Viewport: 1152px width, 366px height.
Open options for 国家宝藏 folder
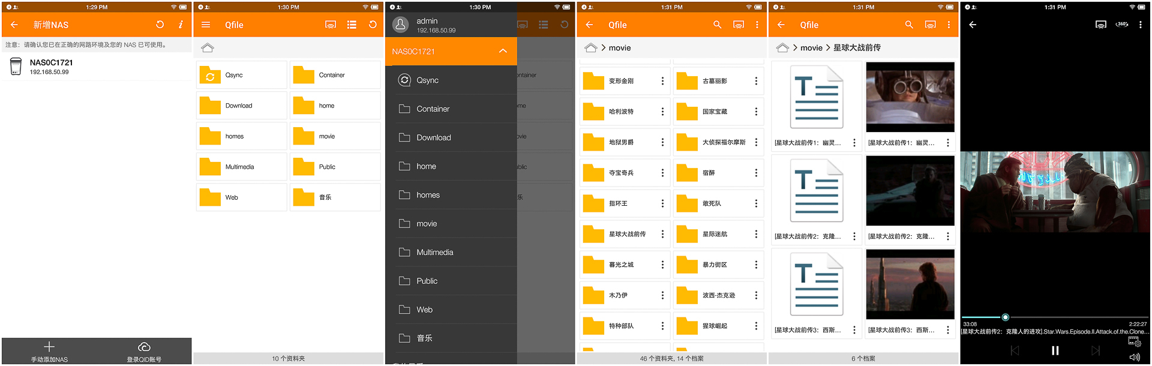coord(756,112)
